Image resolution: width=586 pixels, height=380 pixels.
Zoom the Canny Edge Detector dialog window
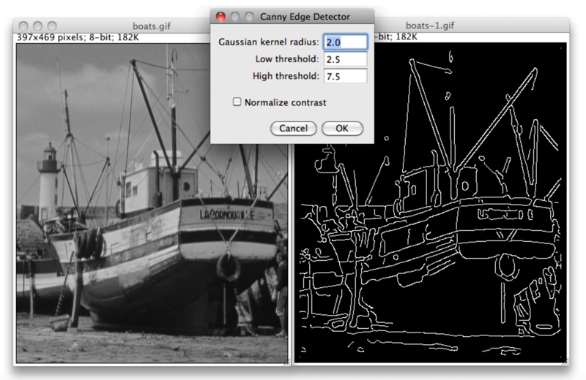(250, 16)
